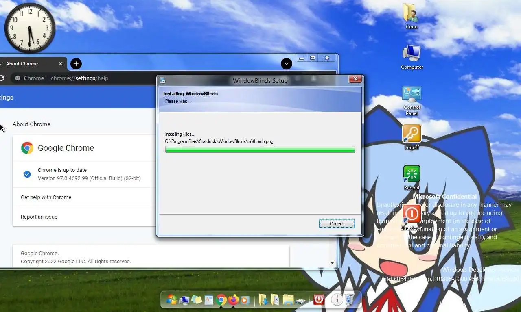The image size is (521, 312).
Task: Cancel the WindowBlinds installation
Action: (x=337, y=224)
